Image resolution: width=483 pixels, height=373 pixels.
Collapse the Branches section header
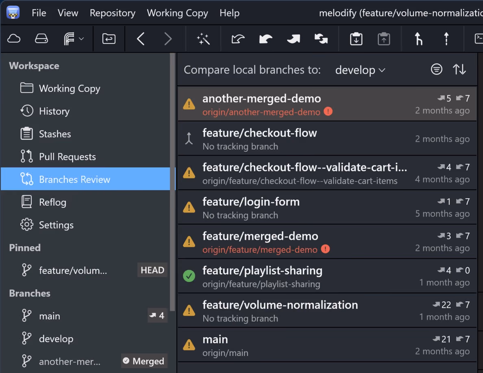pyautogui.click(x=30, y=293)
